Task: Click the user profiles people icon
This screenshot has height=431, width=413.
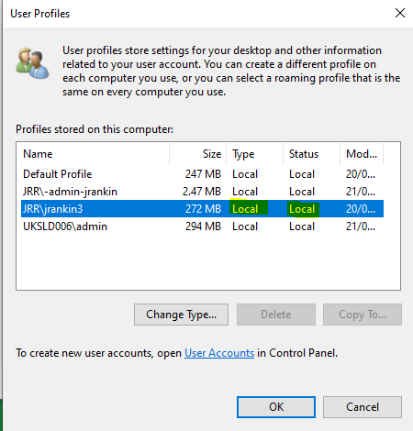Action: (32, 63)
